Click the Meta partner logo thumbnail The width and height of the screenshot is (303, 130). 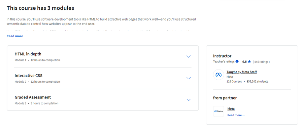tap(218, 111)
